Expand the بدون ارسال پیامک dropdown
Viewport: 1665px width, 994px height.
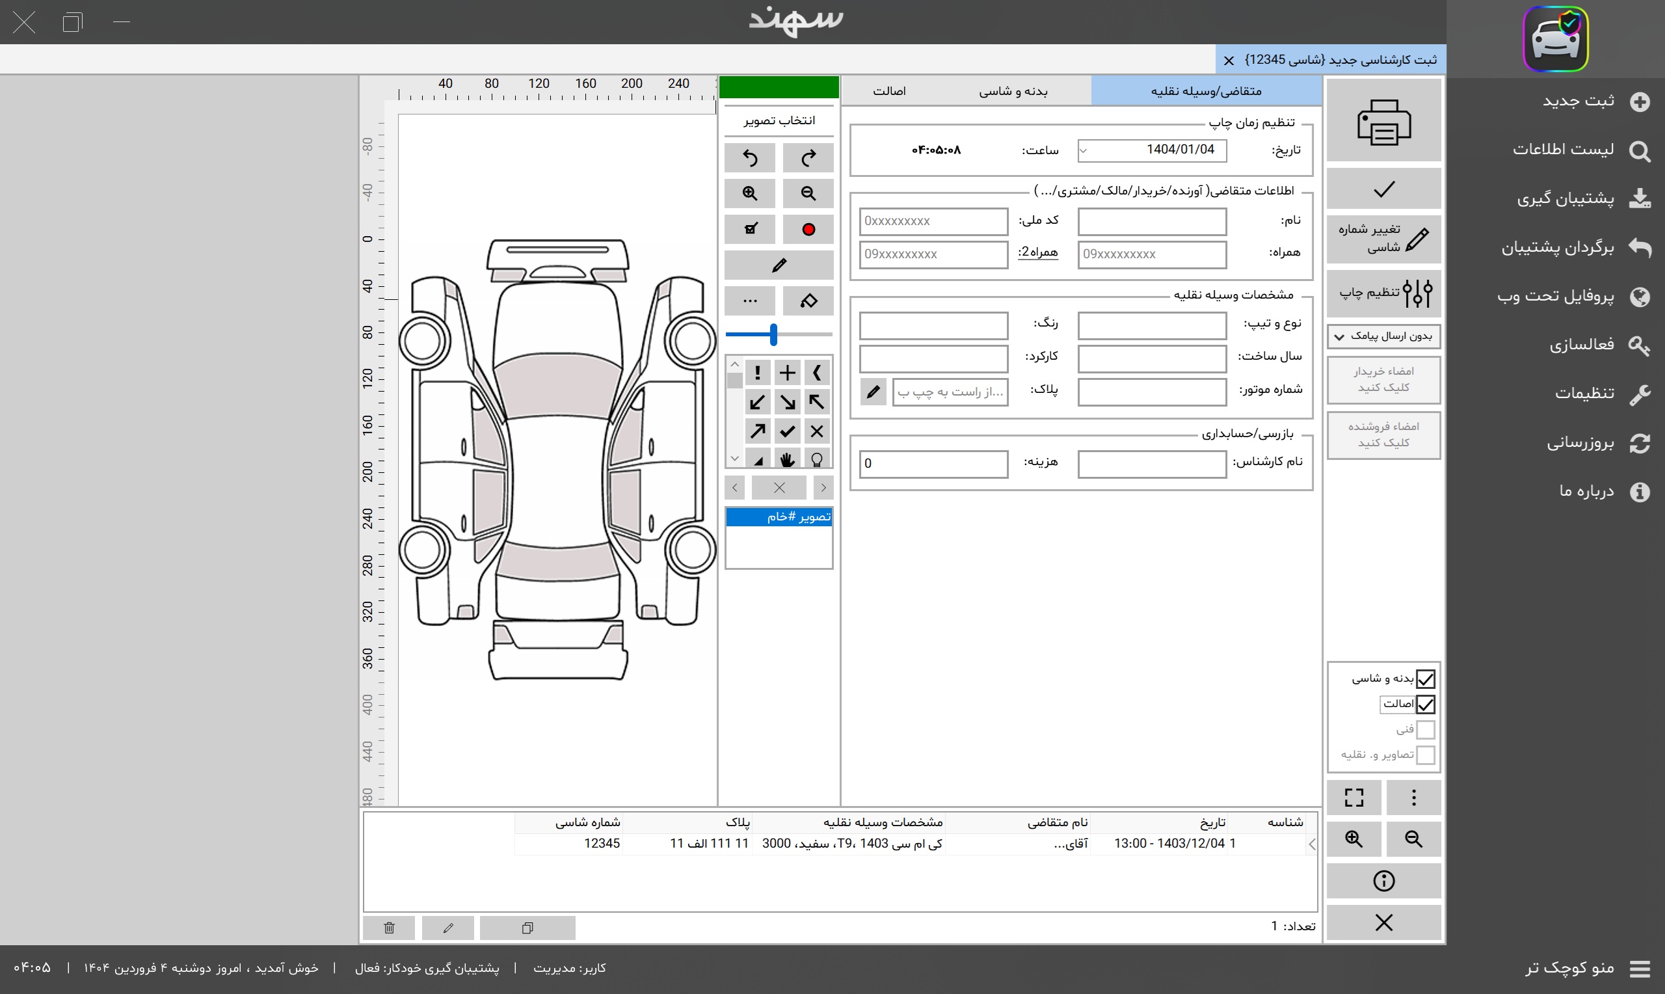[1383, 336]
